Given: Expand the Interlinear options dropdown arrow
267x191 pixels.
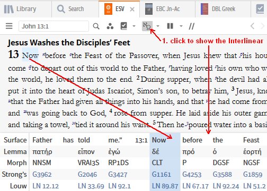Looking at the screenshot, I should (x=158, y=26).
